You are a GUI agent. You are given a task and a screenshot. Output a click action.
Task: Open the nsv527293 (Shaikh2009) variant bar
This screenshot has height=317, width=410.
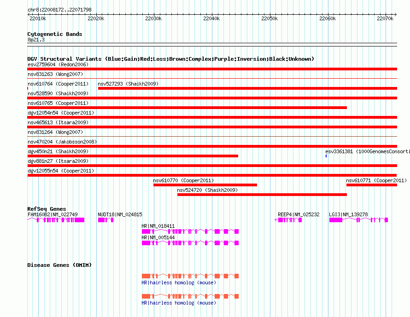[x=248, y=88]
